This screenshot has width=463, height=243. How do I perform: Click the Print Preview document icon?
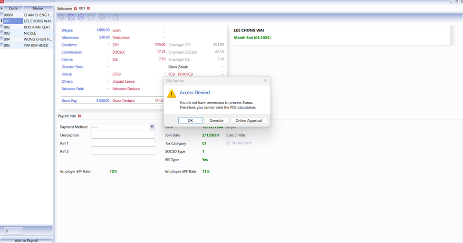point(116,17)
